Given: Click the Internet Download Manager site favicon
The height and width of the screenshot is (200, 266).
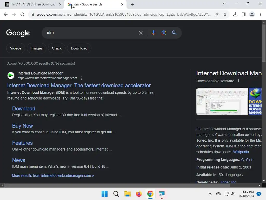Looking at the screenshot, I should click(11, 76).
